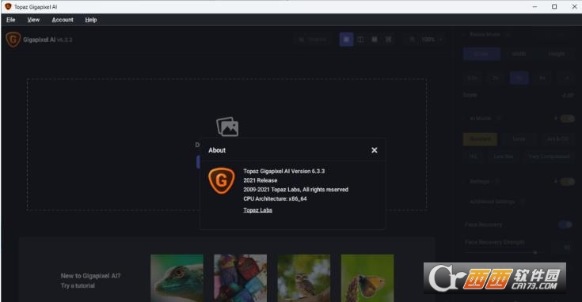
Task: Select the Standard AI model
Action: click(x=480, y=139)
